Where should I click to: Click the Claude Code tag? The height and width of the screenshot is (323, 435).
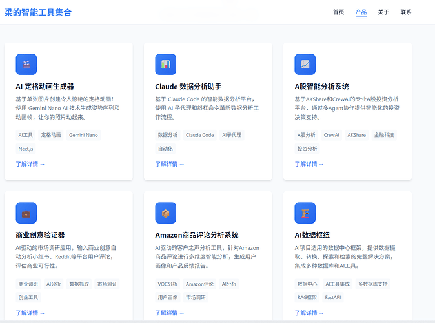click(x=199, y=135)
